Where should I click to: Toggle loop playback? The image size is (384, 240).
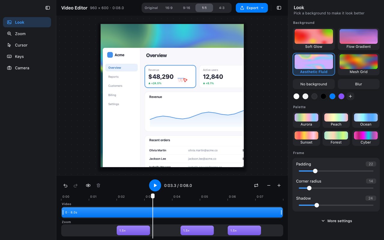click(x=256, y=185)
